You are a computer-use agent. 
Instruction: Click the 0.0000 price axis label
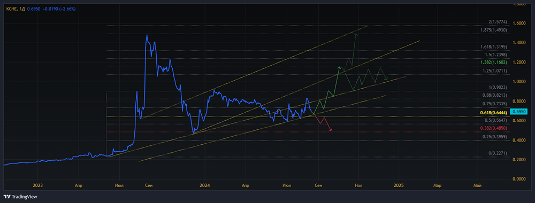pos(519,179)
